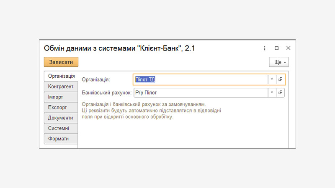The width and height of the screenshot is (335, 188).
Task: Select the Організація tab
Action: [61, 76]
